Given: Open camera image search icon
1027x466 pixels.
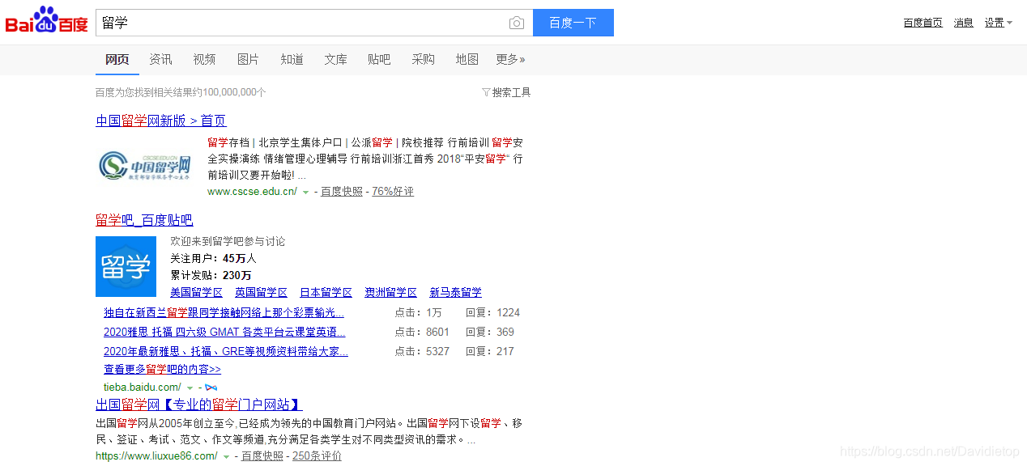Looking at the screenshot, I should 517,23.
